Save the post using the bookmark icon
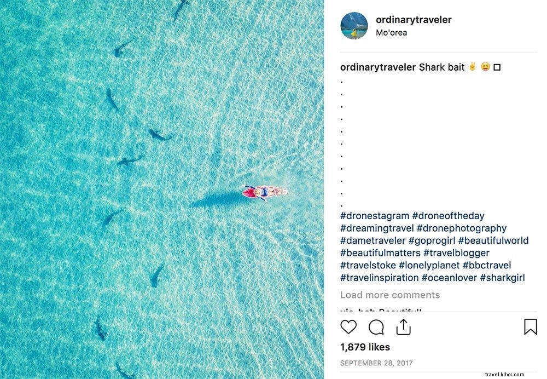This screenshot has width=547, height=379. [529, 327]
